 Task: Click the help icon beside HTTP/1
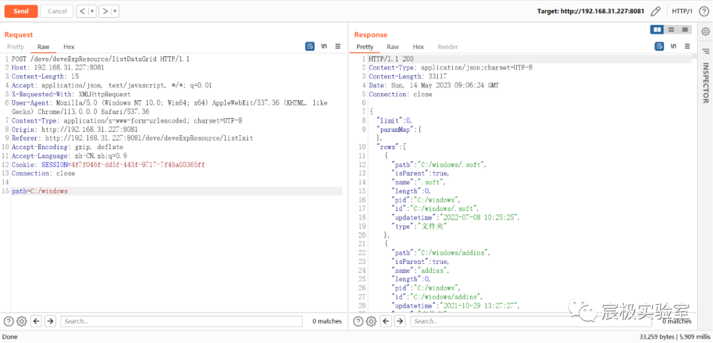[x=704, y=11]
